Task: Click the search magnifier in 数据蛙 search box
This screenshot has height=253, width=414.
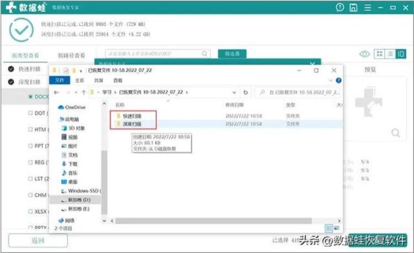Action: point(204,54)
